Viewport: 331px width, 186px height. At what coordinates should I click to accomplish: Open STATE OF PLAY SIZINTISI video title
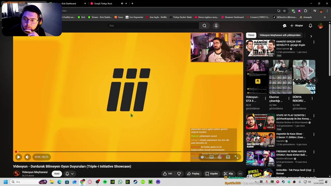(x=294, y=117)
